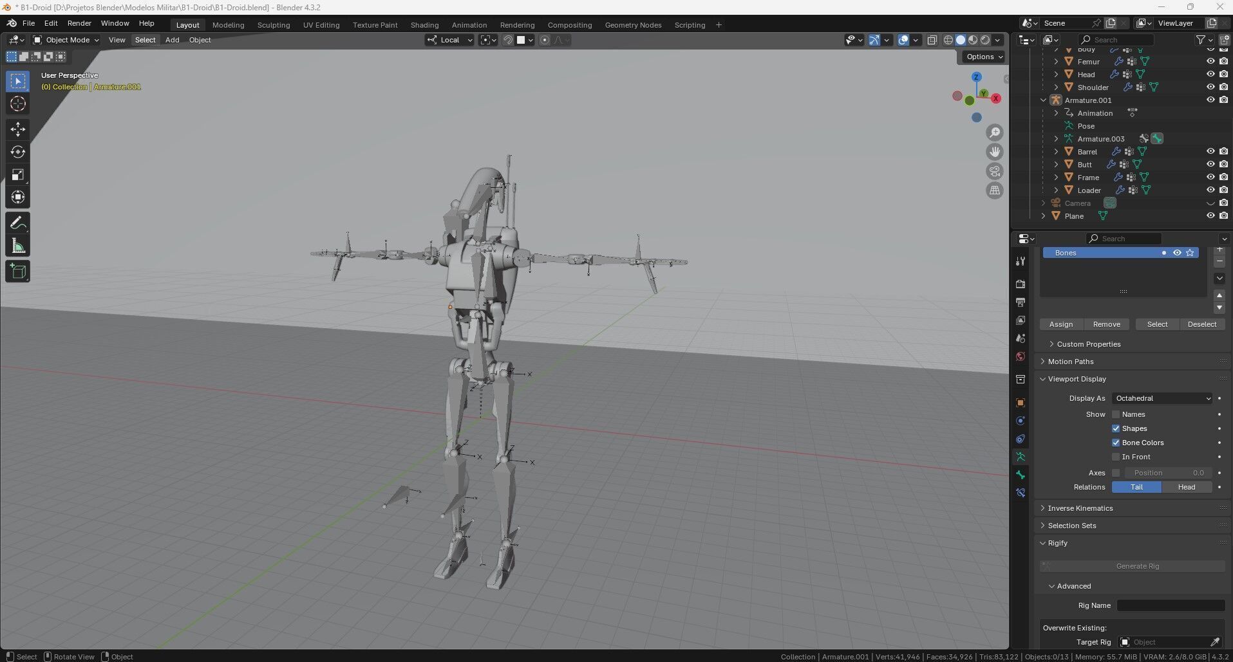Open the View Layer properties tab

point(1021,320)
